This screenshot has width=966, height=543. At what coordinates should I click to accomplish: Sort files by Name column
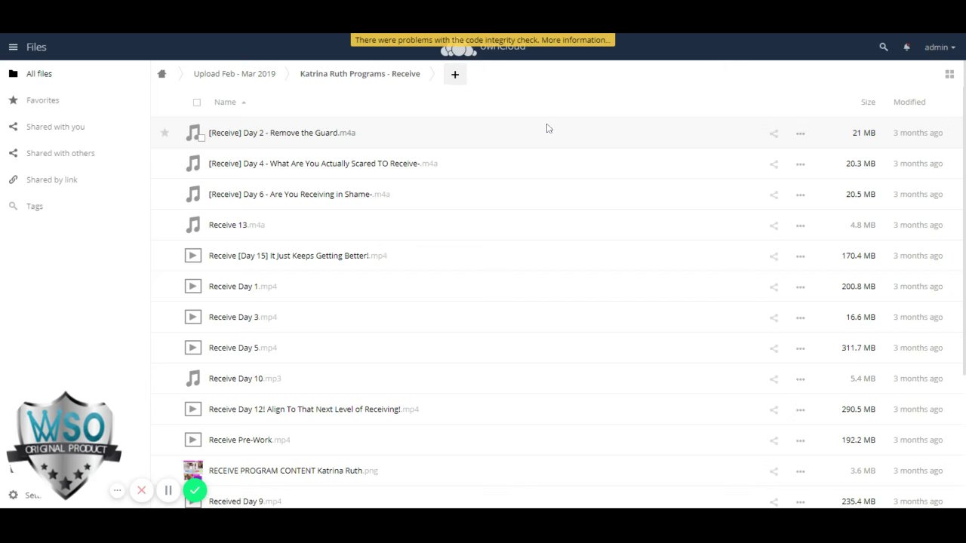pyautogui.click(x=225, y=102)
